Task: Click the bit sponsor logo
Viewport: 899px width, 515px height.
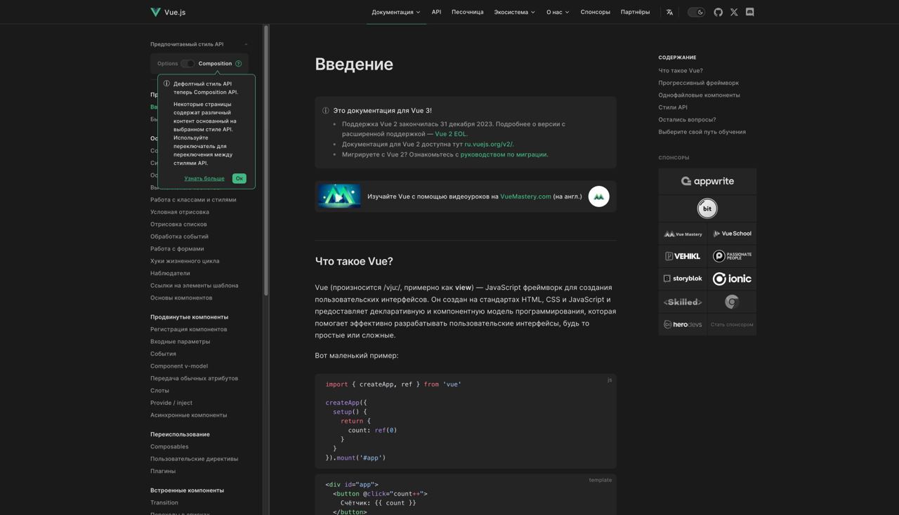Action: [707, 208]
